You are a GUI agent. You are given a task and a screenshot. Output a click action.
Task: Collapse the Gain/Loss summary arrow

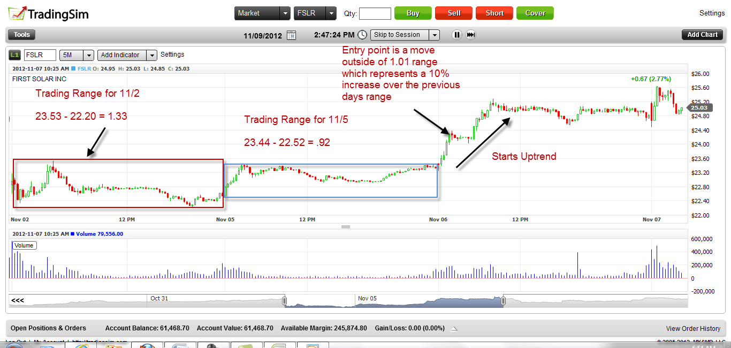pos(454,328)
